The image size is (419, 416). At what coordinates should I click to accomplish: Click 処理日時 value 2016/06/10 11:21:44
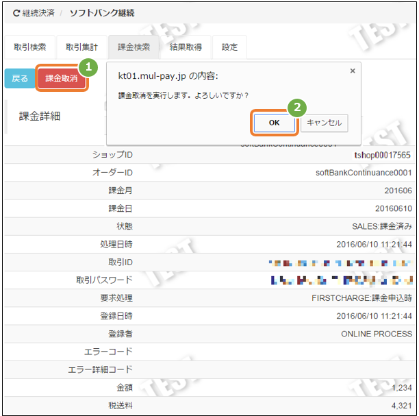[x=374, y=244]
